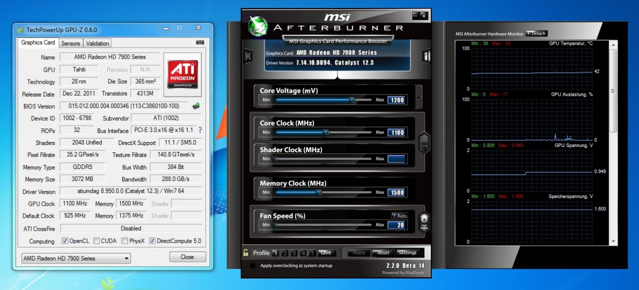Toggle the CUDA checkbox
This screenshot has width=639, height=290.
coord(96,241)
